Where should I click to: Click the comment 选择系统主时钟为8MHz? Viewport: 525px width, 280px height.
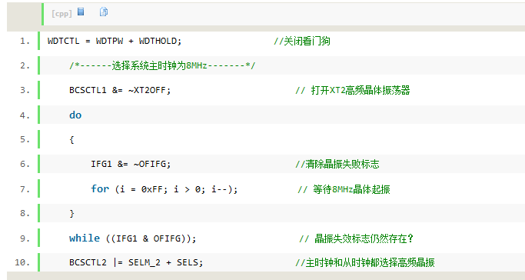click(x=162, y=65)
